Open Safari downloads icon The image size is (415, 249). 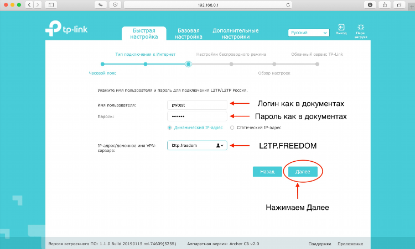pos(370,5)
